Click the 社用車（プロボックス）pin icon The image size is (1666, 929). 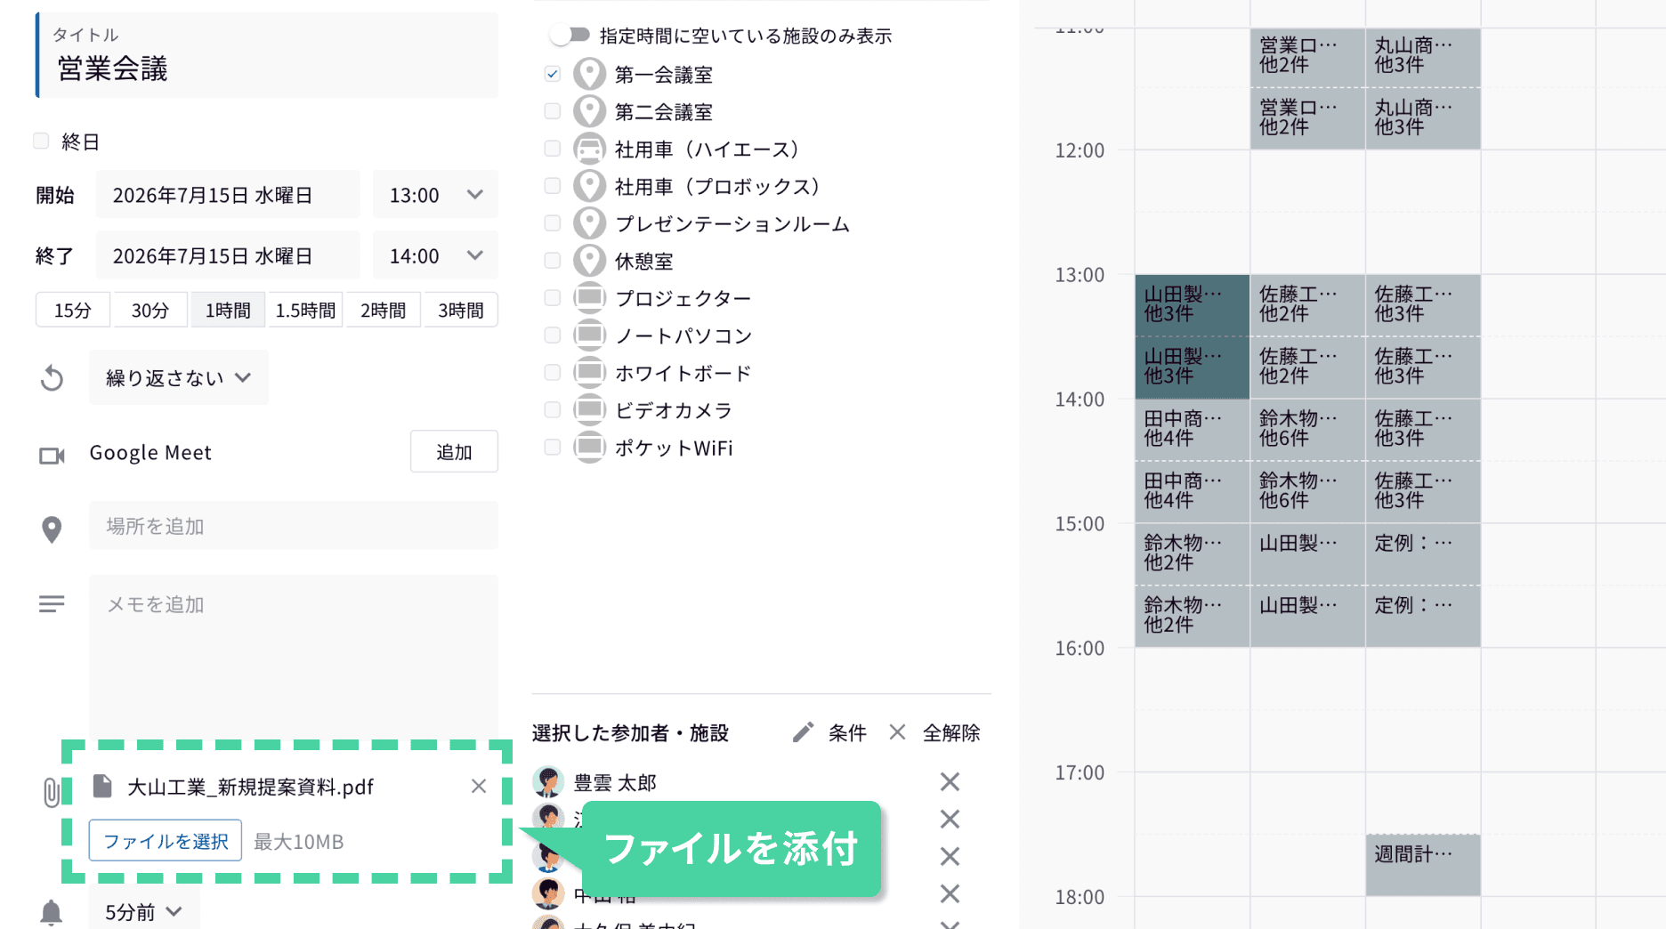pyautogui.click(x=589, y=186)
